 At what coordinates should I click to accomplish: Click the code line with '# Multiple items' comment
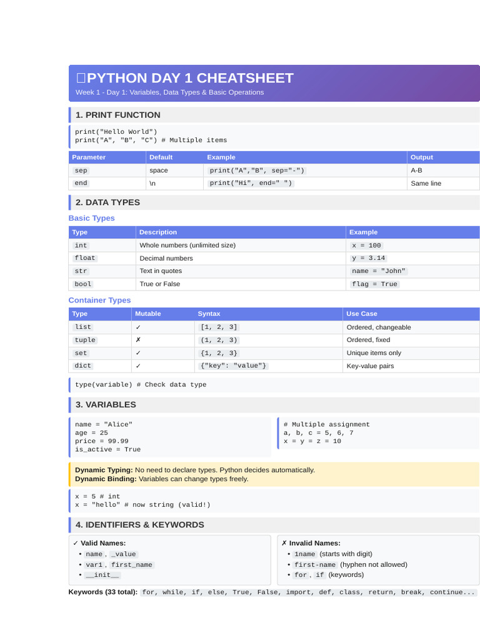point(151,140)
